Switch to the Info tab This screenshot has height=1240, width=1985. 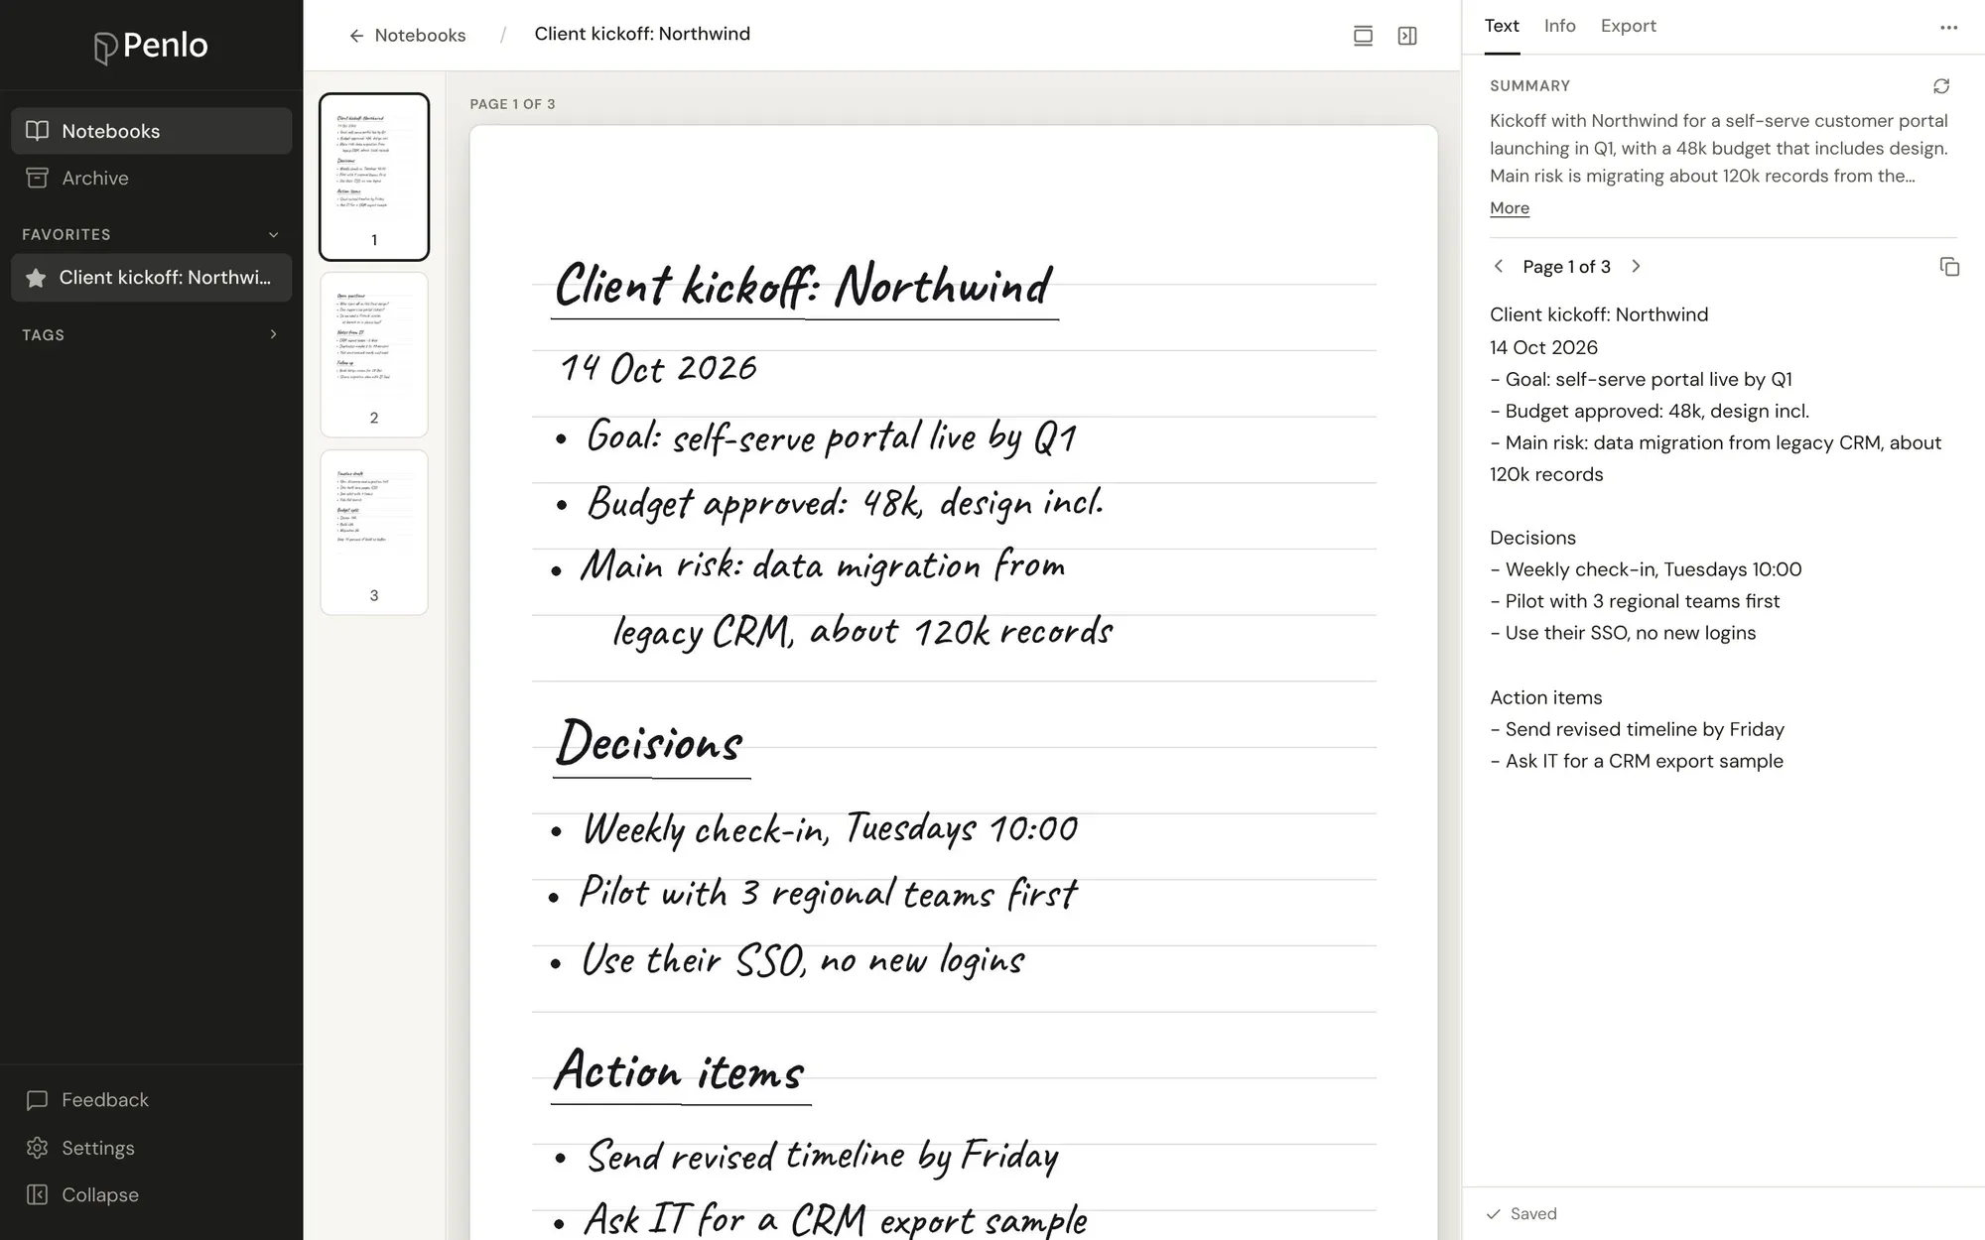[x=1559, y=26]
